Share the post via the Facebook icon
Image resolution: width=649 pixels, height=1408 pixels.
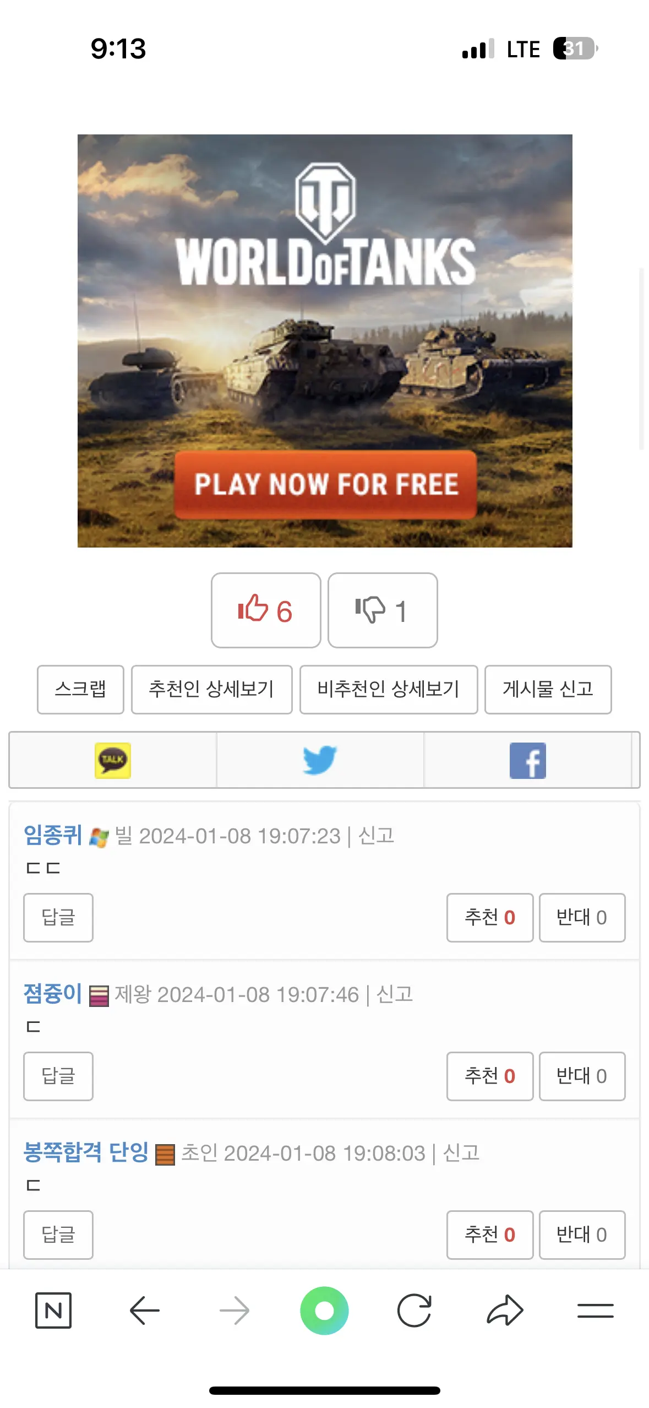click(x=527, y=760)
